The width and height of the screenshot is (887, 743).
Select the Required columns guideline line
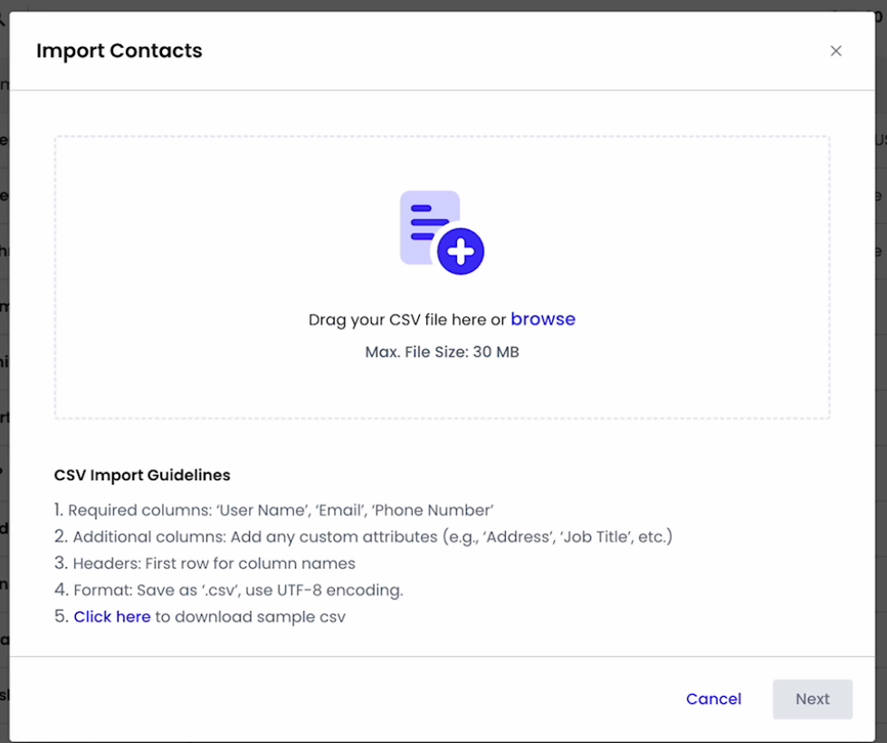click(x=281, y=510)
